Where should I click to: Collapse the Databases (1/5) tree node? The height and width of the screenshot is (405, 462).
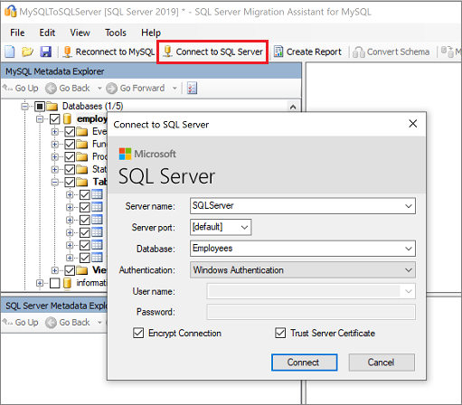24,107
